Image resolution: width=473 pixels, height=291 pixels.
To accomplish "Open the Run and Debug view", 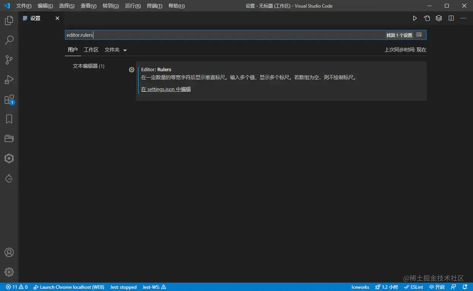I will (x=9, y=80).
